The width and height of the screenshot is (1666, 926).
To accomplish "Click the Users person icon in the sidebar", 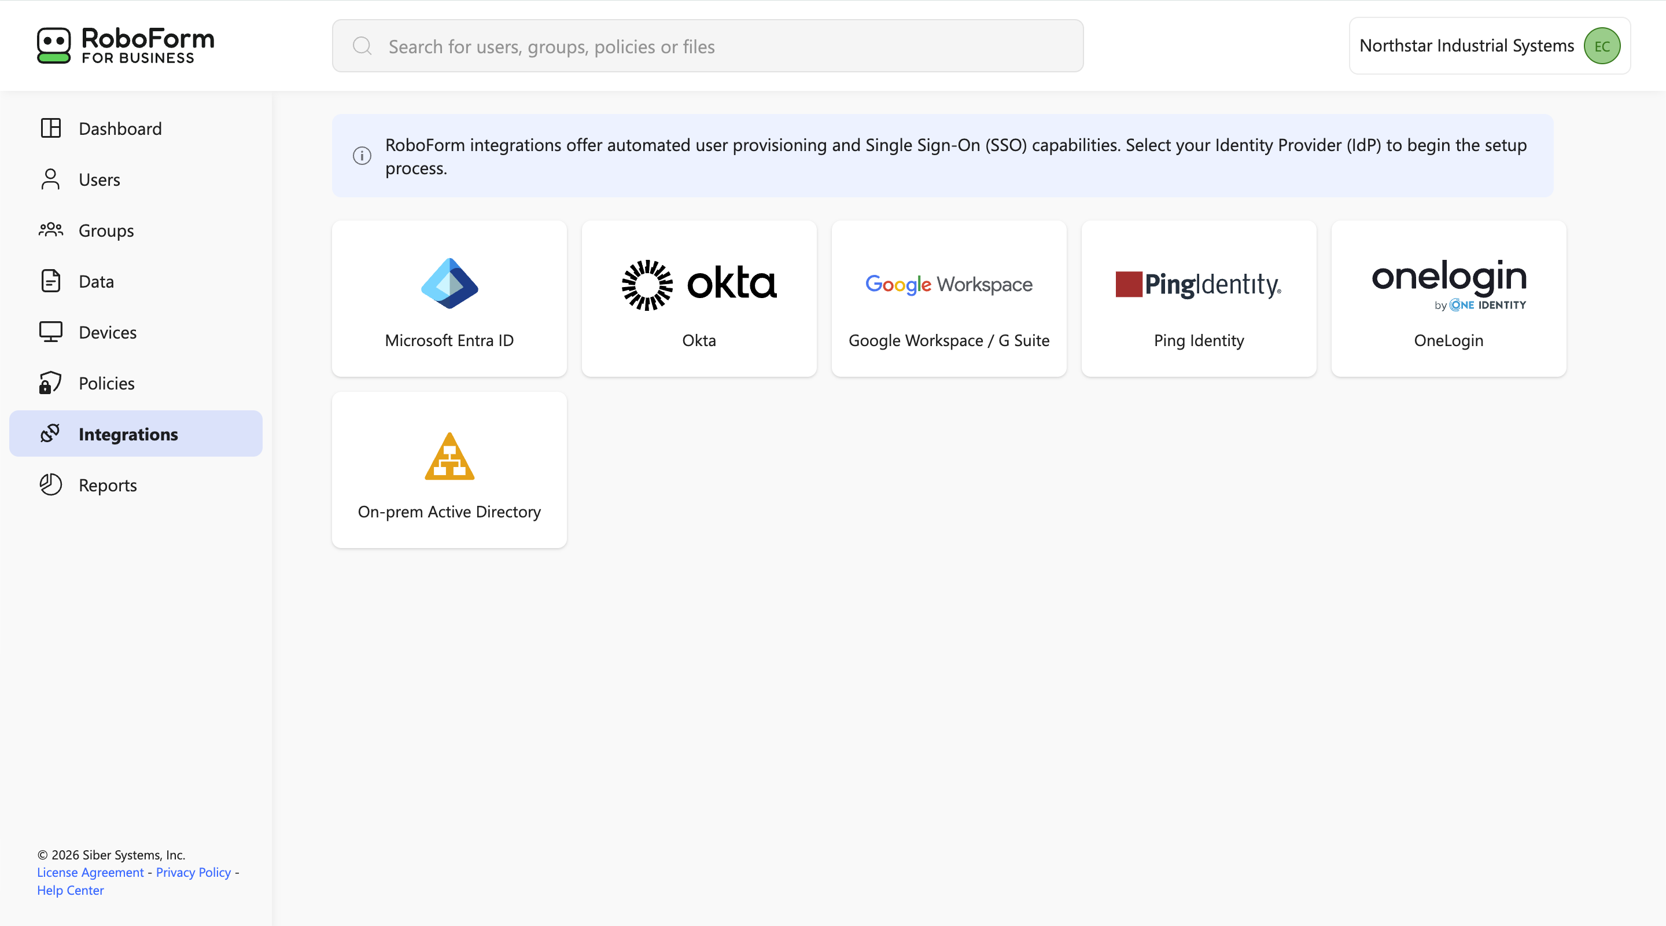I will tap(50, 179).
